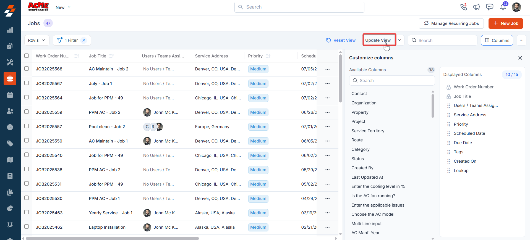Screen dimensions: 530x240
Task: Open the clock timesheet sidebar icon
Action: (10, 127)
